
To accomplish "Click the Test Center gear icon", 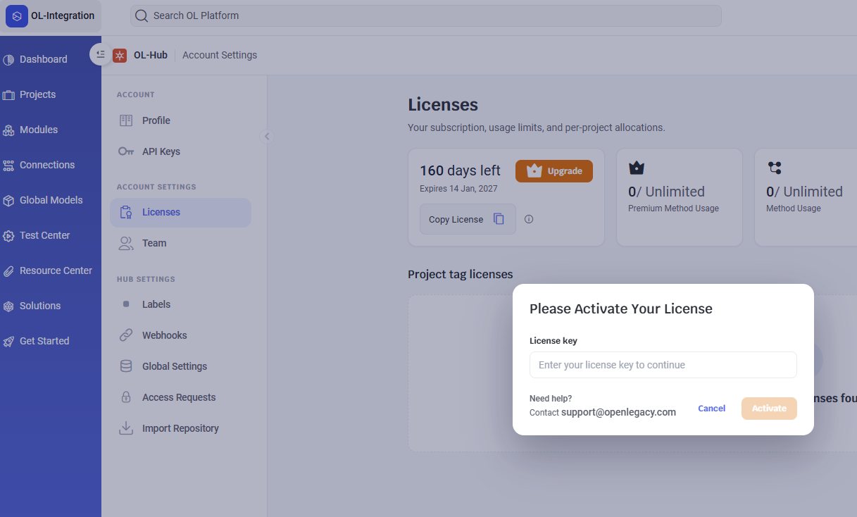I will point(8,235).
